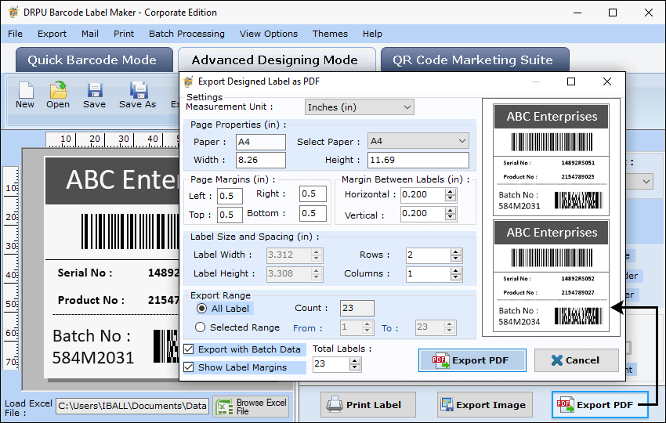Toggle Show Label Margins checkbox
This screenshot has height=423, width=666.
click(189, 367)
